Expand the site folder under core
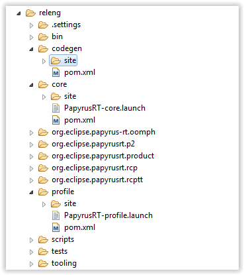Screen dimensions: 244x275 [44, 97]
